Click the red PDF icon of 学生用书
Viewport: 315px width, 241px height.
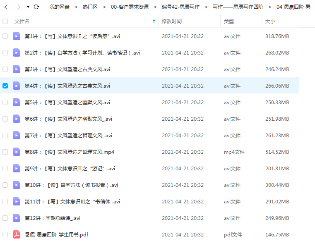point(17,234)
